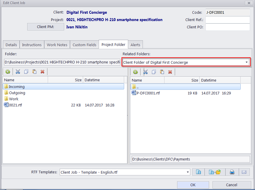
Task: Click the client name Digital First Concierge
Action: [87, 12]
